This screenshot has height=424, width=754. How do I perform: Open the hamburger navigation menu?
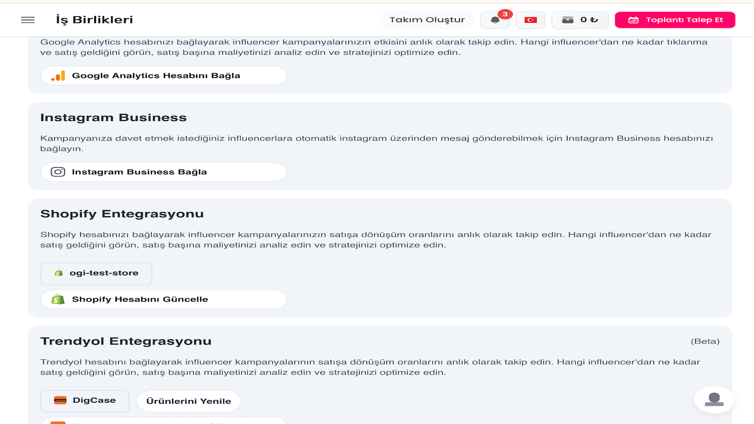(x=28, y=20)
